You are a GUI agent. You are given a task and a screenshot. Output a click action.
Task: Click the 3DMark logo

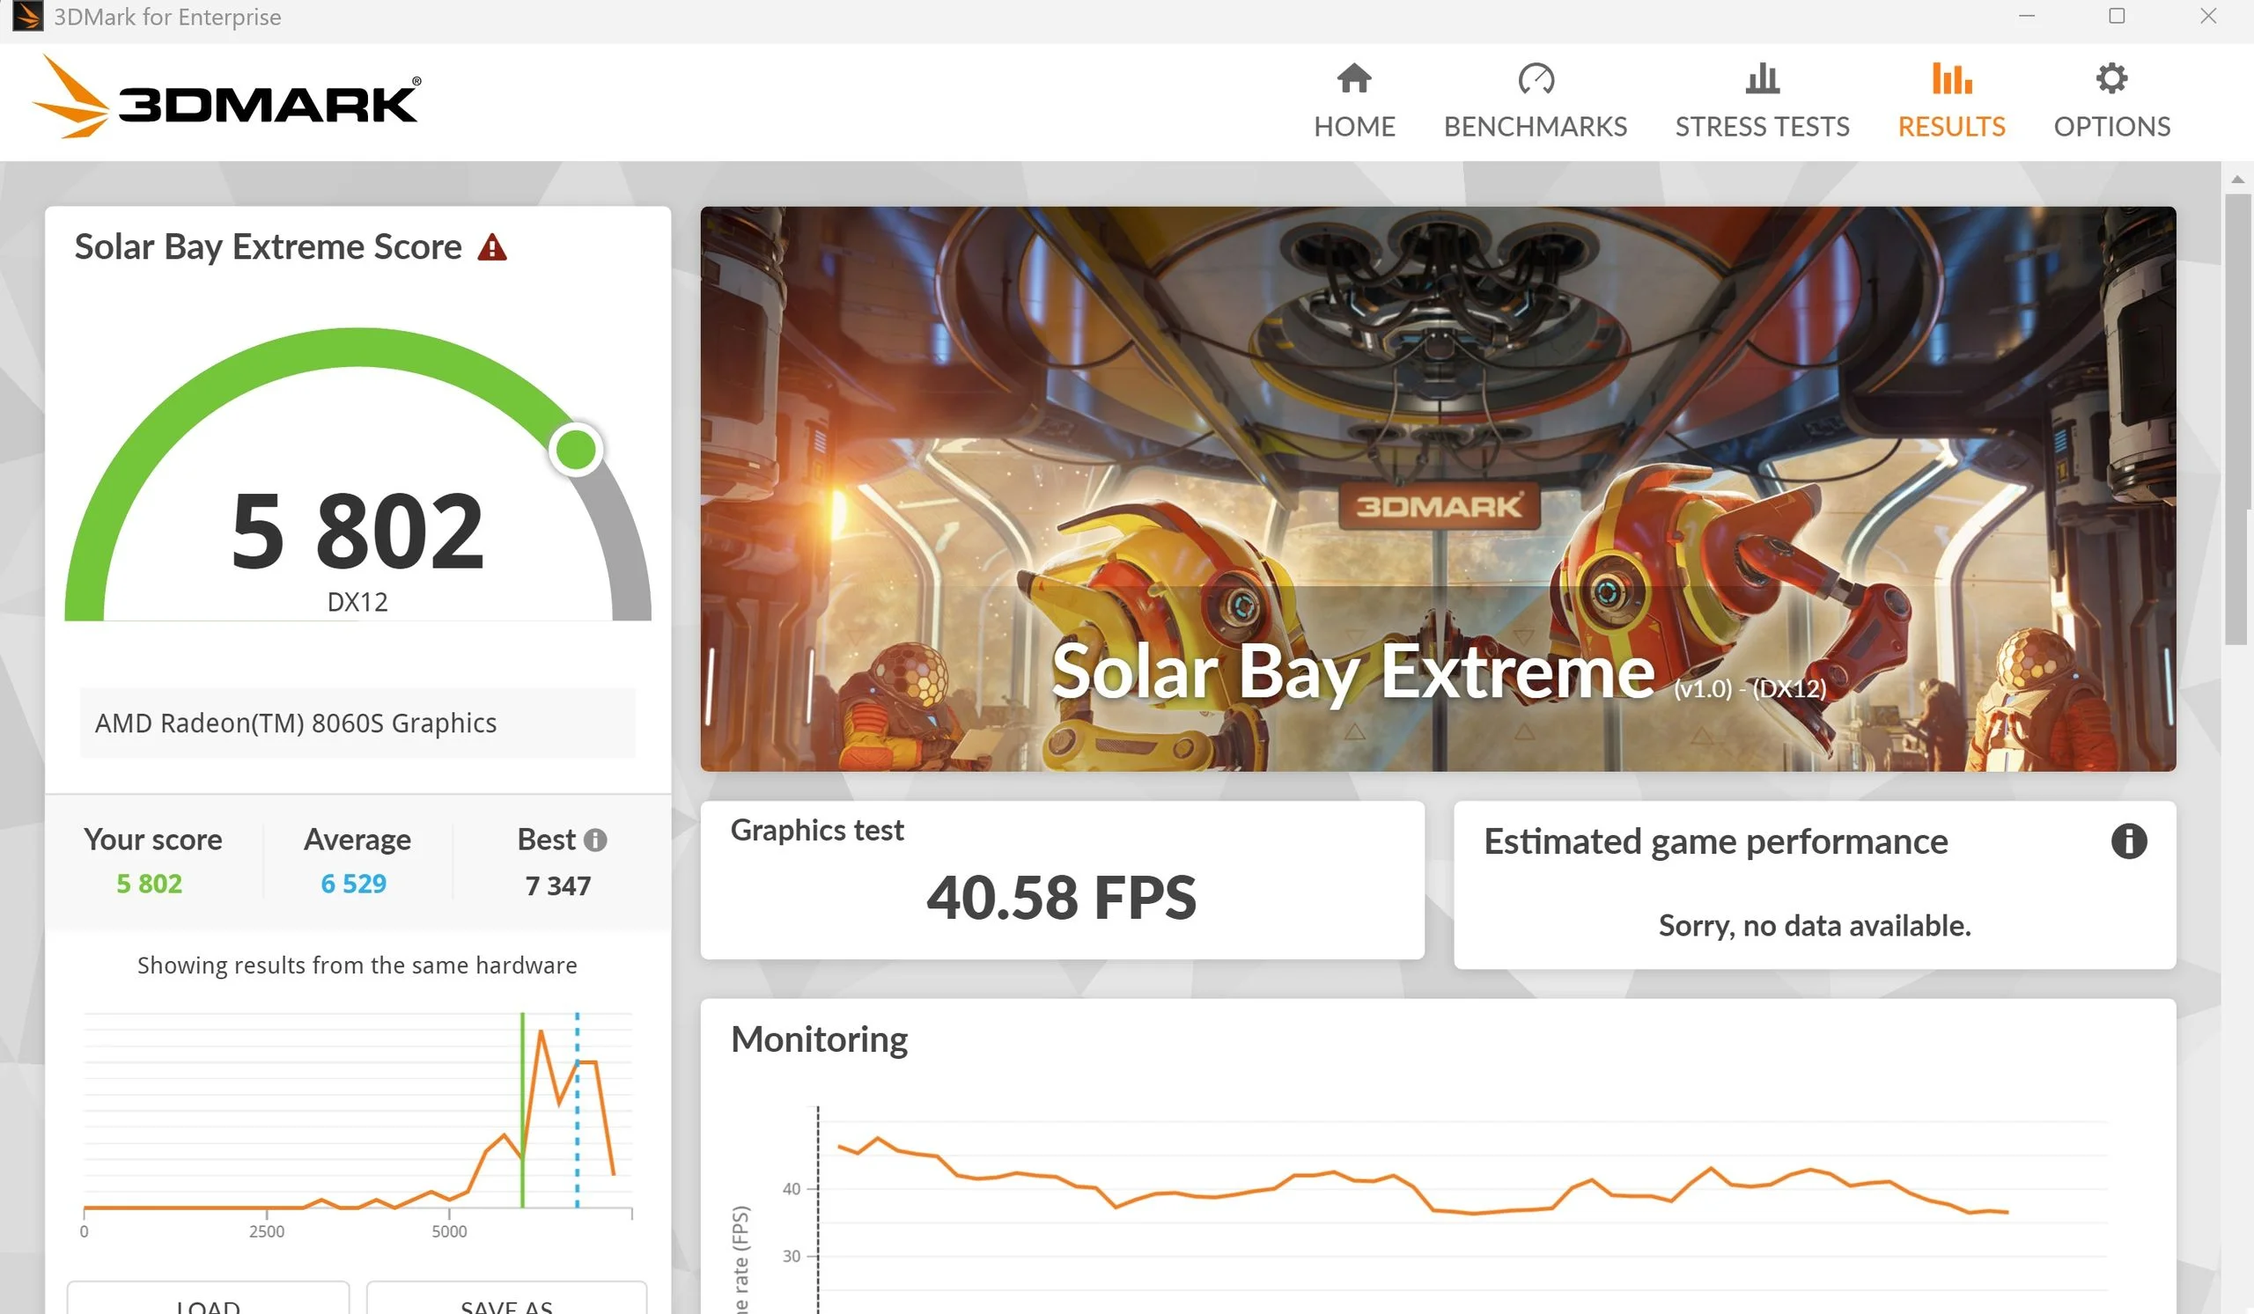(x=227, y=99)
